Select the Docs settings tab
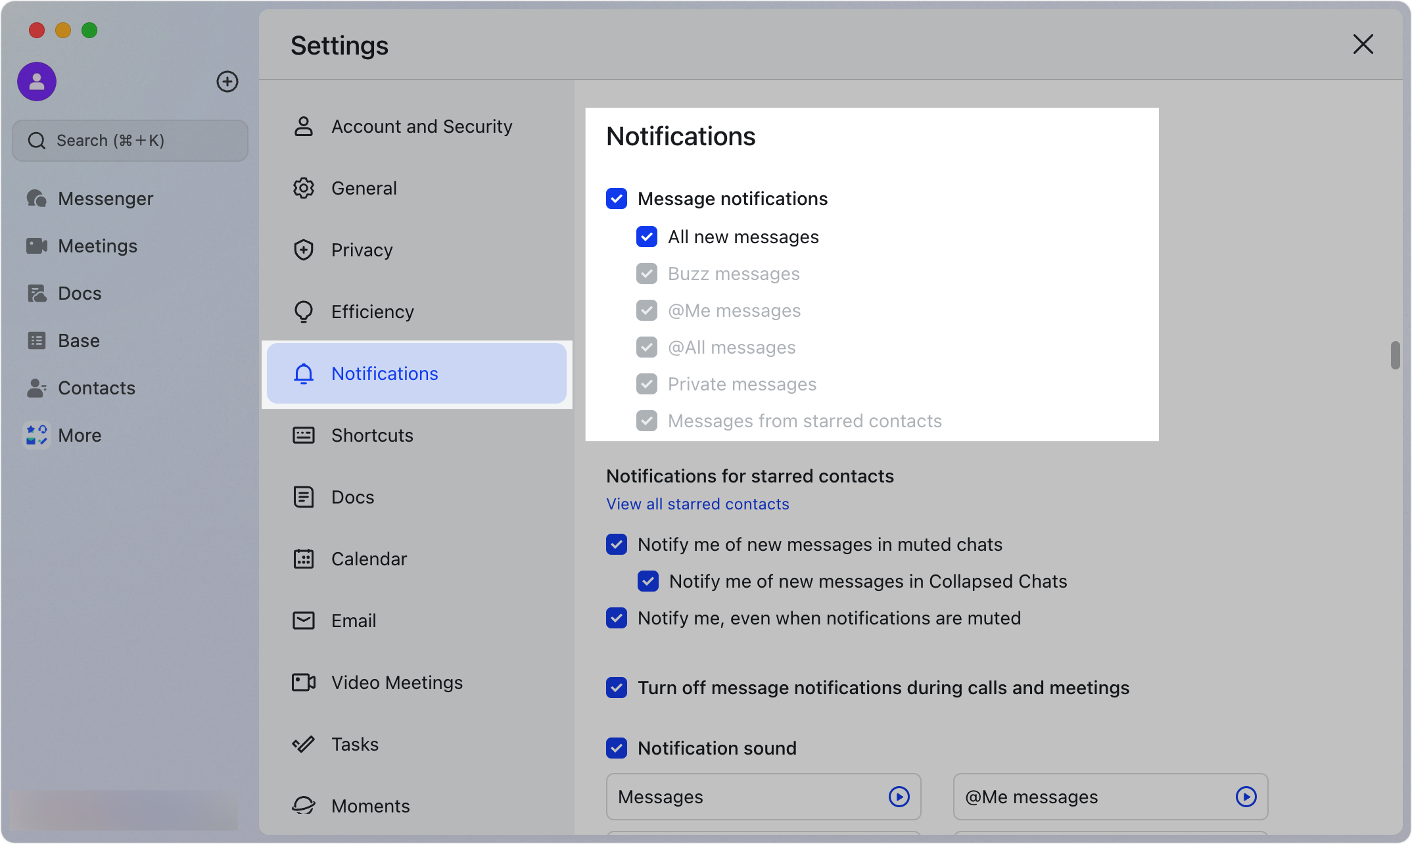Image resolution: width=1412 pixels, height=844 pixels. 352,497
